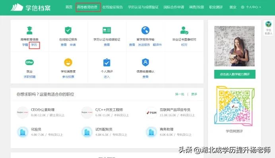Click salary 11.0K-16.0K / 本科及以上

coord(177,115)
